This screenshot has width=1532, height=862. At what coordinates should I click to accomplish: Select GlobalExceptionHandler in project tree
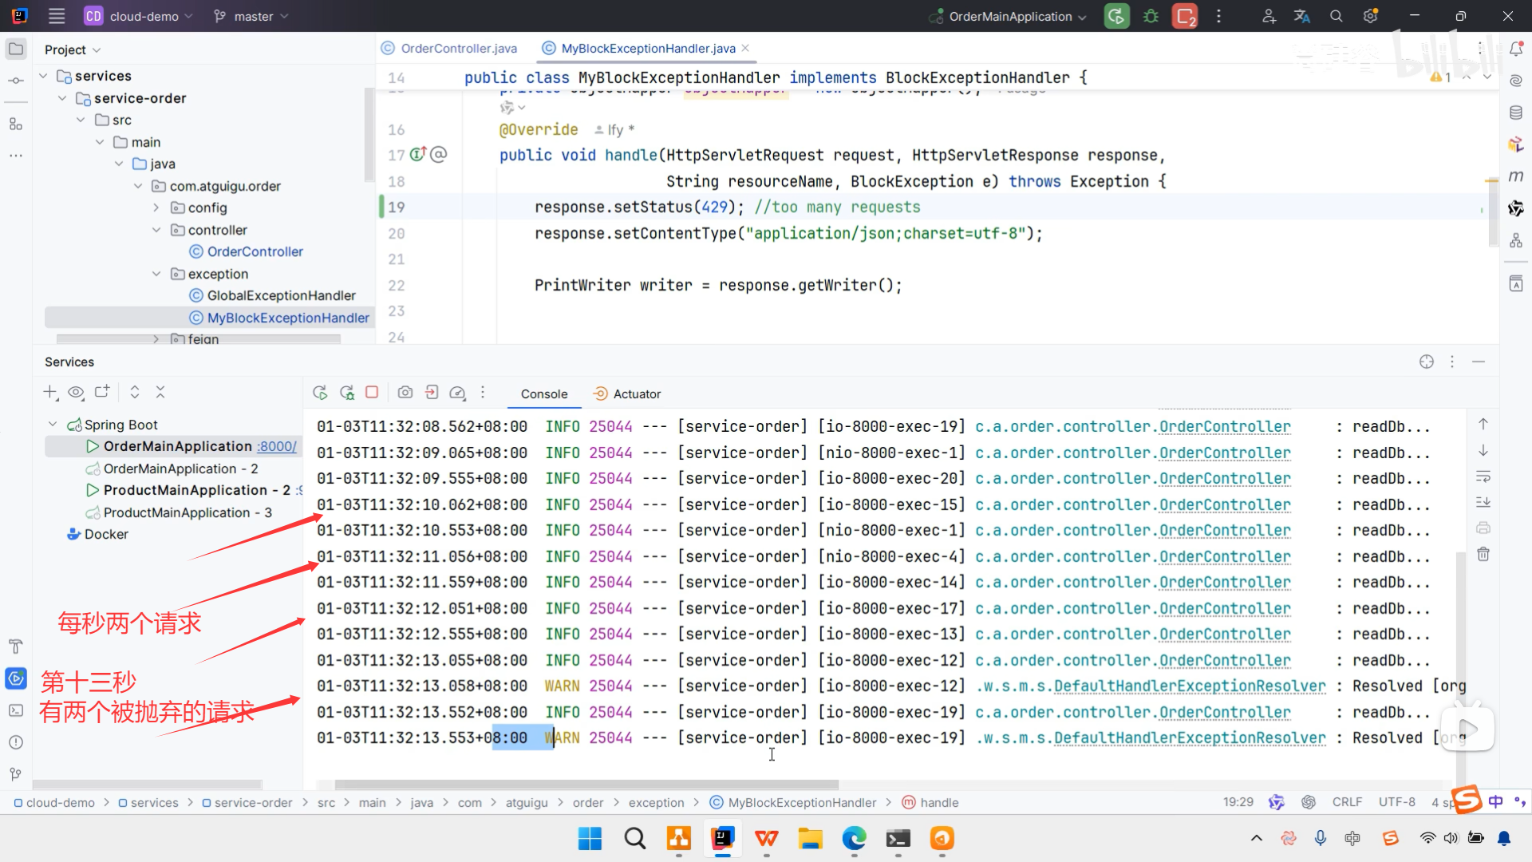[x=281, y=295]
